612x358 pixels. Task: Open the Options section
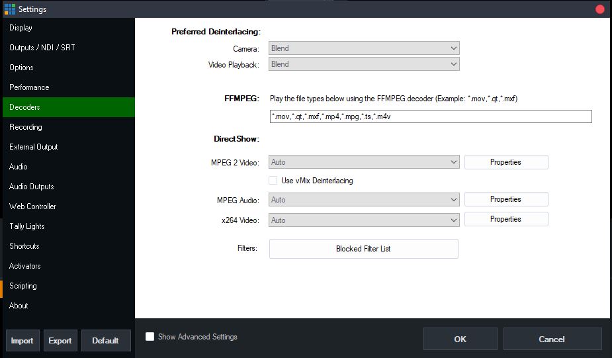coord(69,67)
